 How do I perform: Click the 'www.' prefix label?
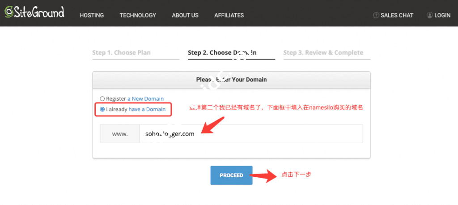point(120,134)
